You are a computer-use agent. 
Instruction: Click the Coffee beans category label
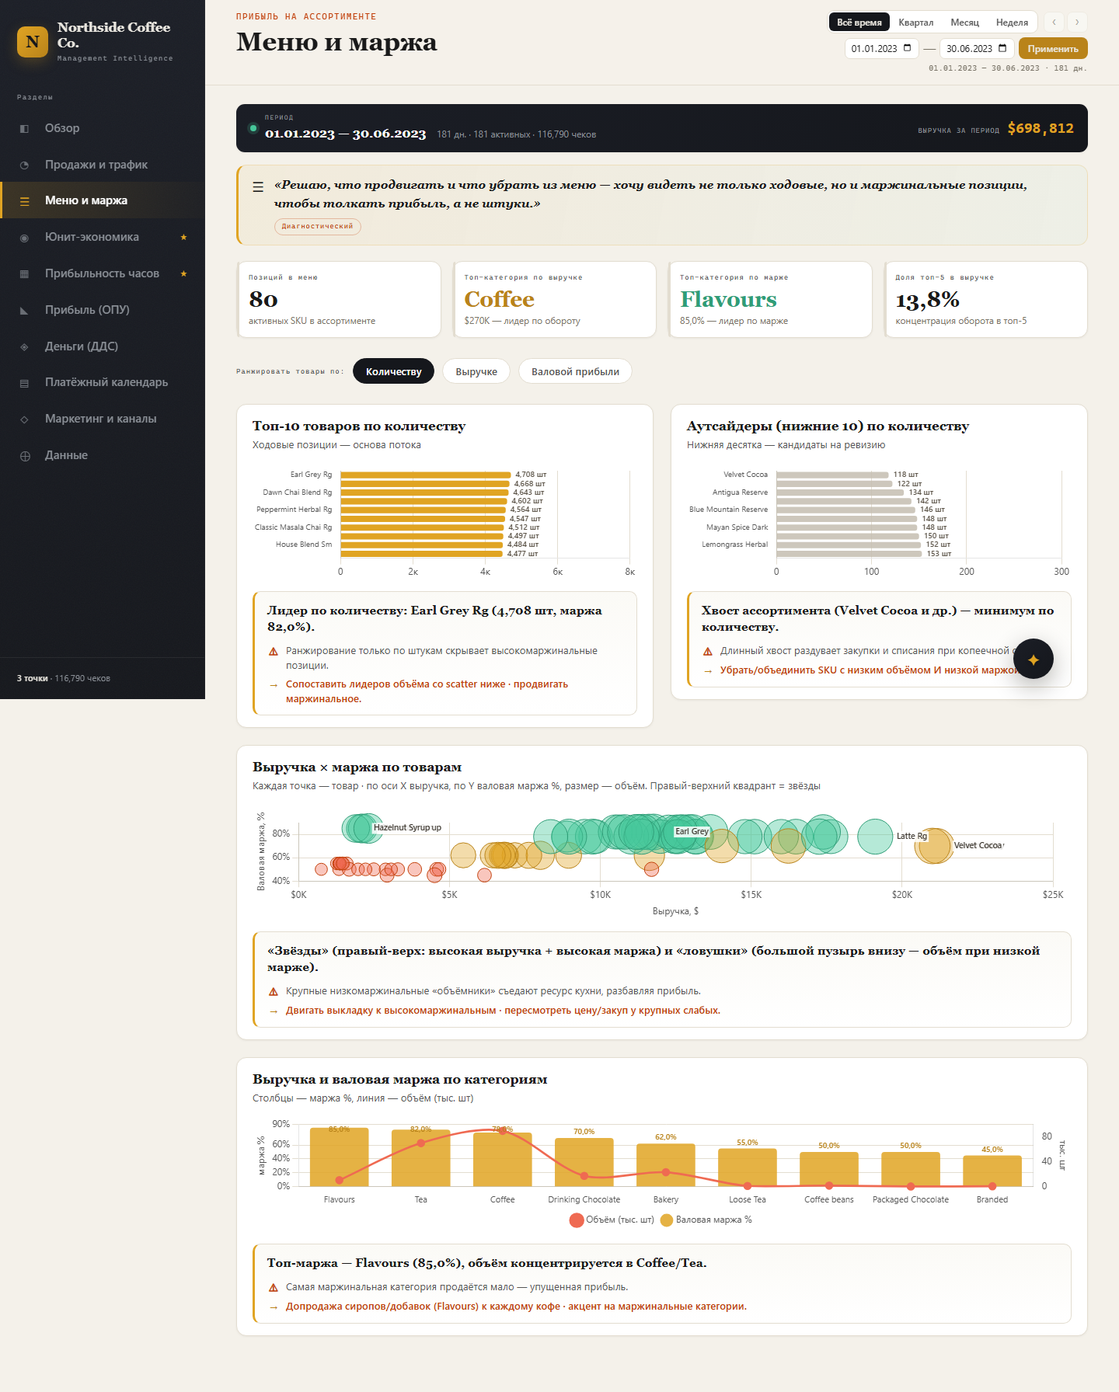pos(828,1199)
